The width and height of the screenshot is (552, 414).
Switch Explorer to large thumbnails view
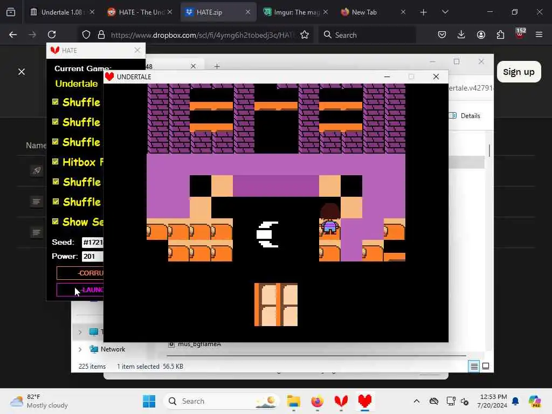486,366
